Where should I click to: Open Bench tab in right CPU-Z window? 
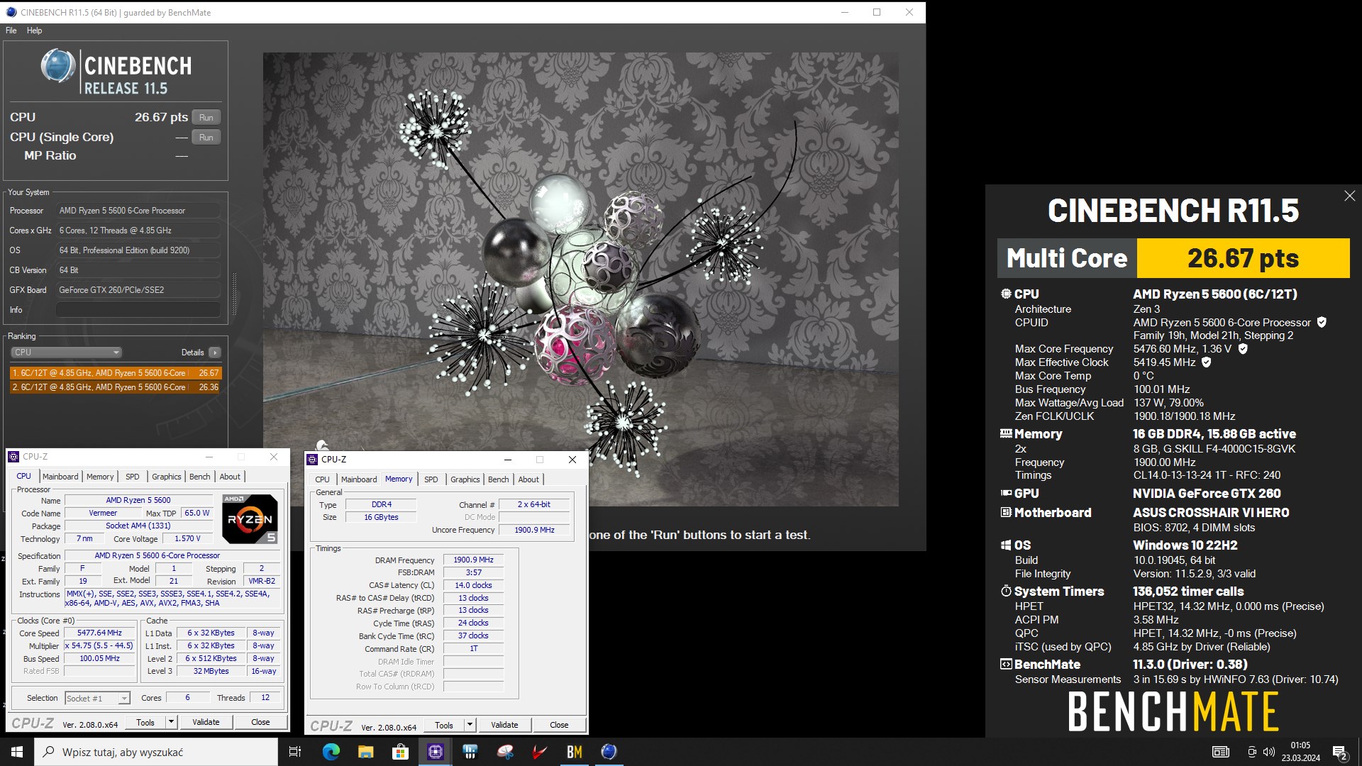pos(499,479)
